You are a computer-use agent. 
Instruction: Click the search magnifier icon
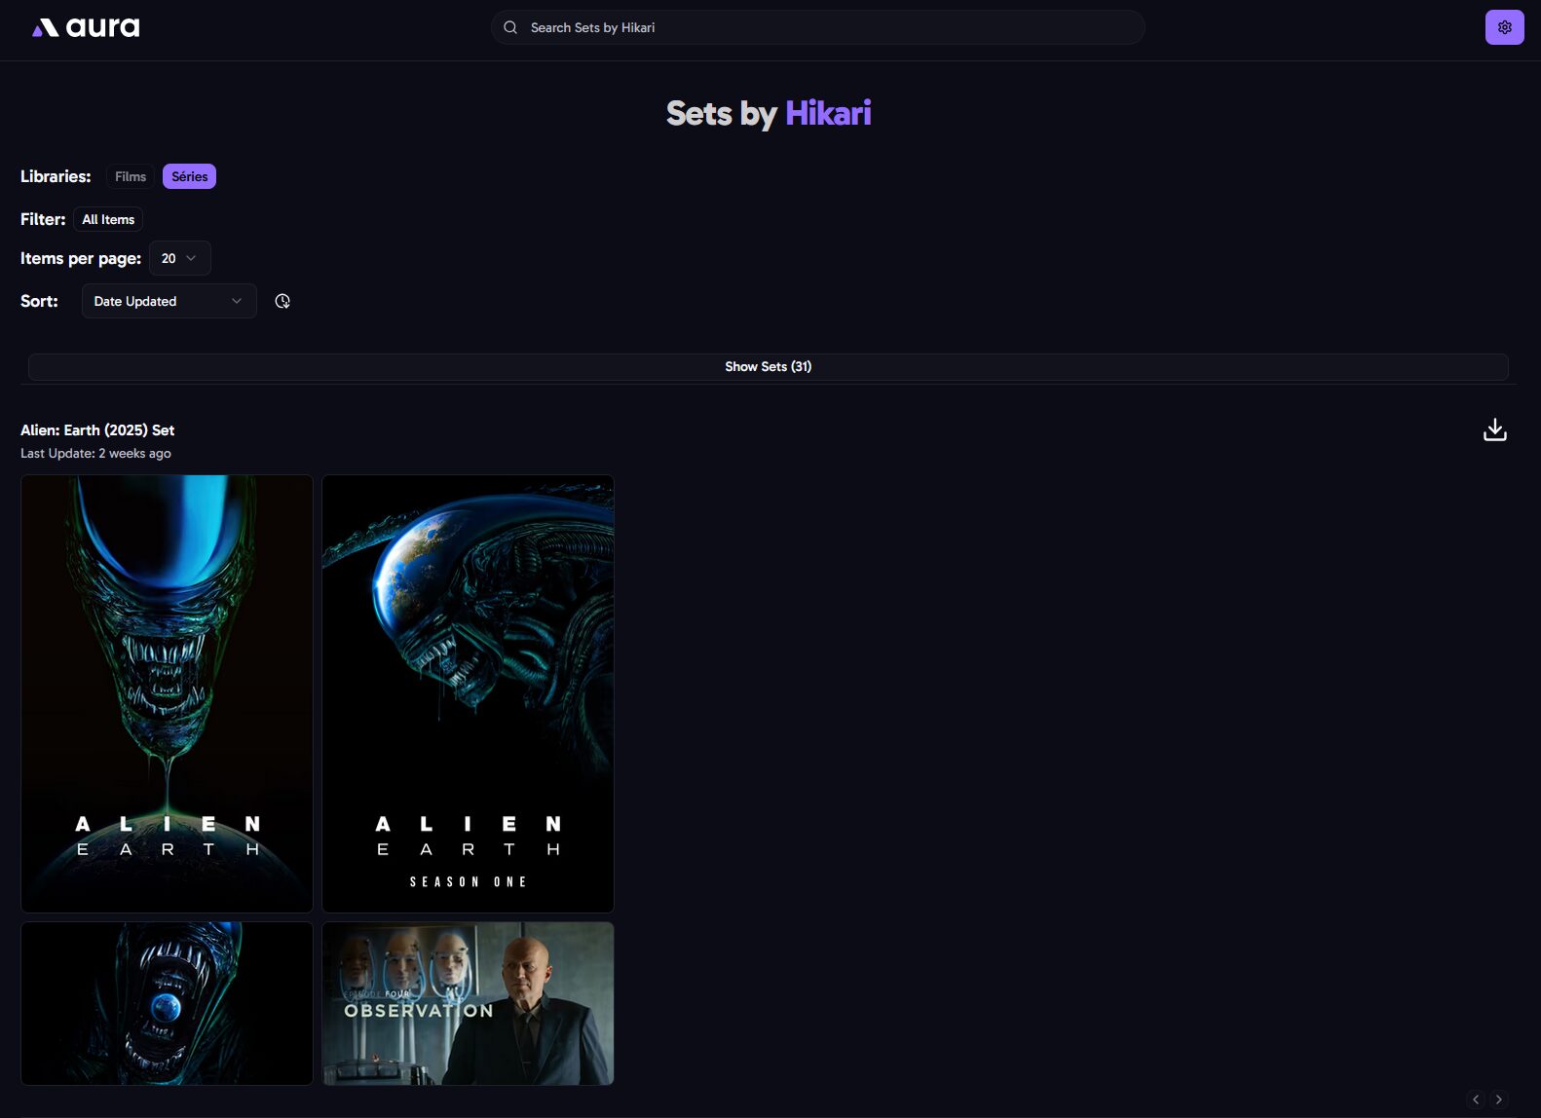click(510, 27)
